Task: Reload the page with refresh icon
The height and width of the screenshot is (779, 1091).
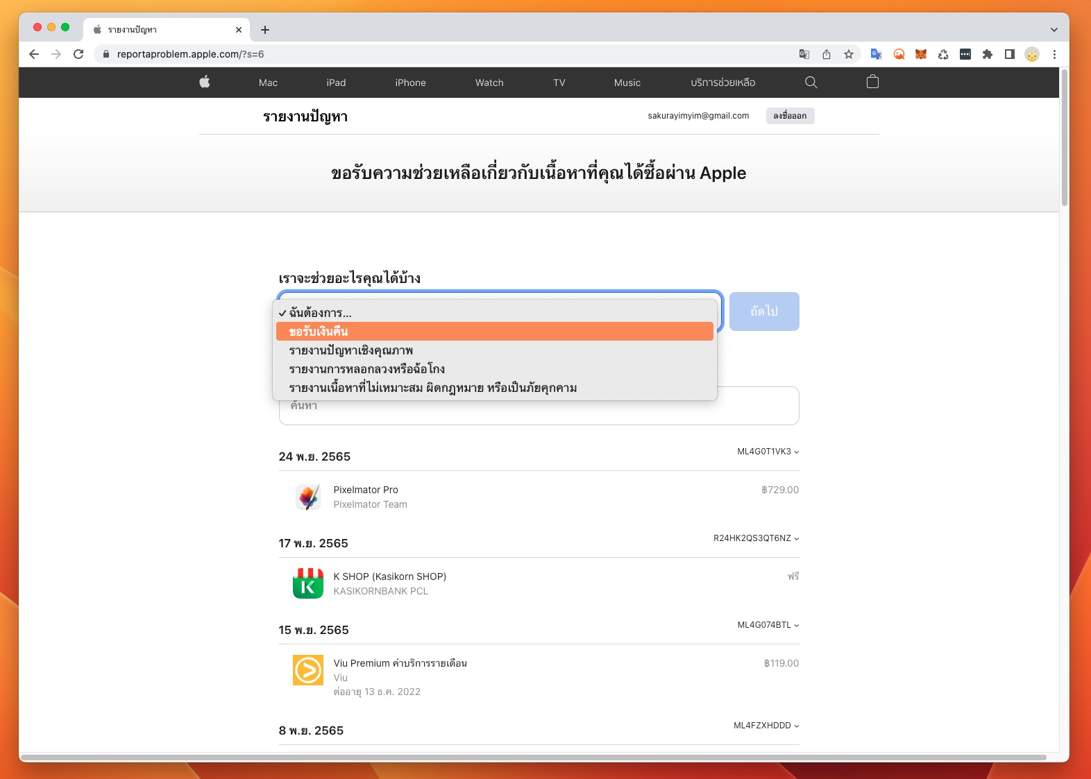Action: point(78,54)
